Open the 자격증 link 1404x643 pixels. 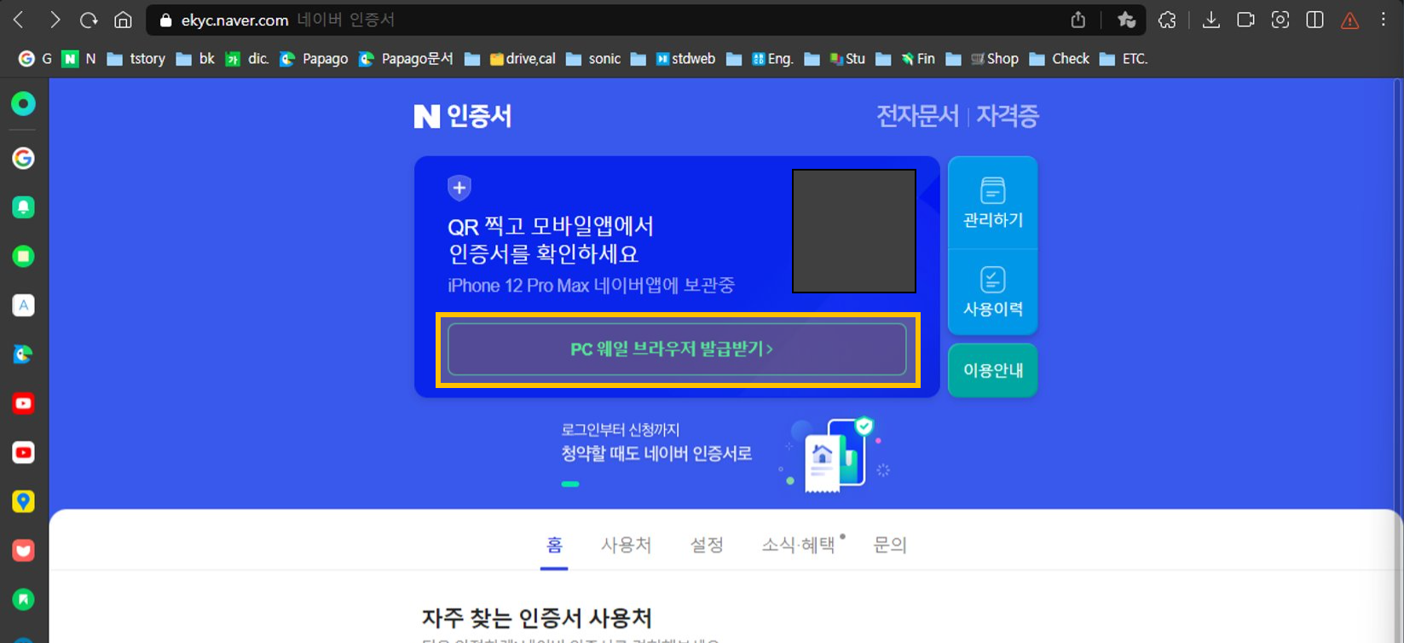[x=1008, y=116]
